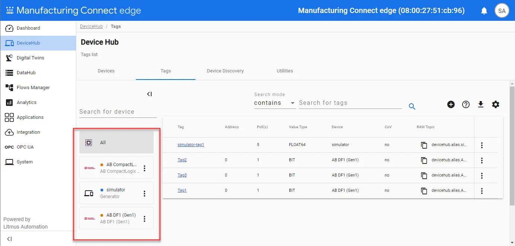Open row options for simulator-tag1
Image resolution: width=515 pixels, height=246 pixels.
click(x=482, y=145)
